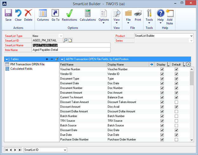
Task: Open the Series dropdown
Action: tap(191, 41)
